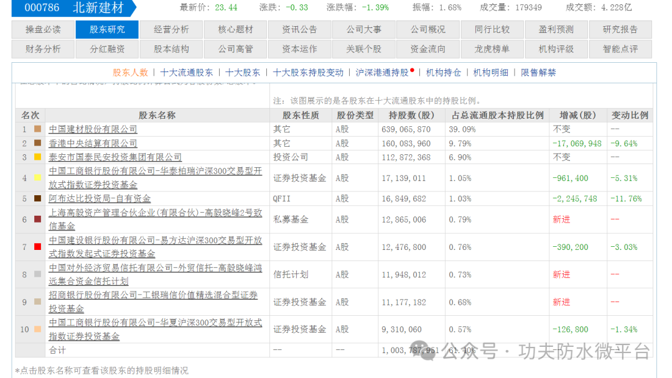
Task: Open the 经营分析 section
Action: click(171, 29)
